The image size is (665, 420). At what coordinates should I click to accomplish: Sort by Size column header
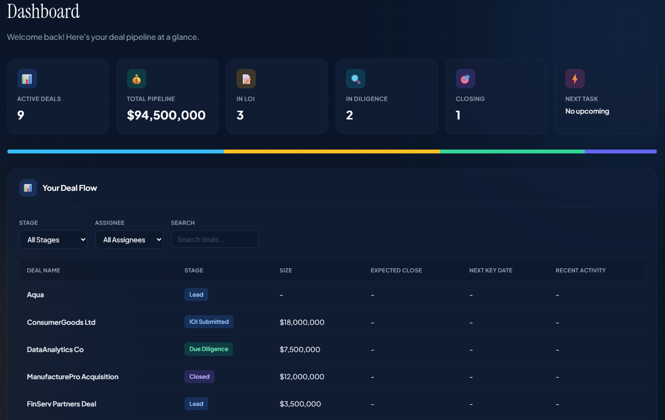pyautogui.click(x=286, y=270)
